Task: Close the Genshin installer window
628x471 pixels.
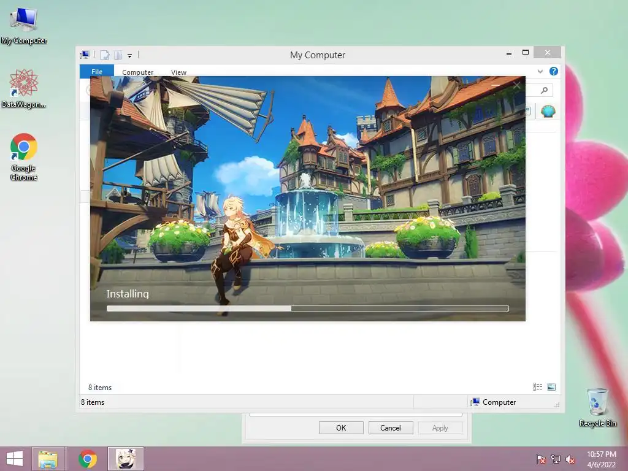Action: pos(516,85)
